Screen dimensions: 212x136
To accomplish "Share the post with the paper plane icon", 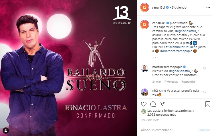I will coord(162,104).
